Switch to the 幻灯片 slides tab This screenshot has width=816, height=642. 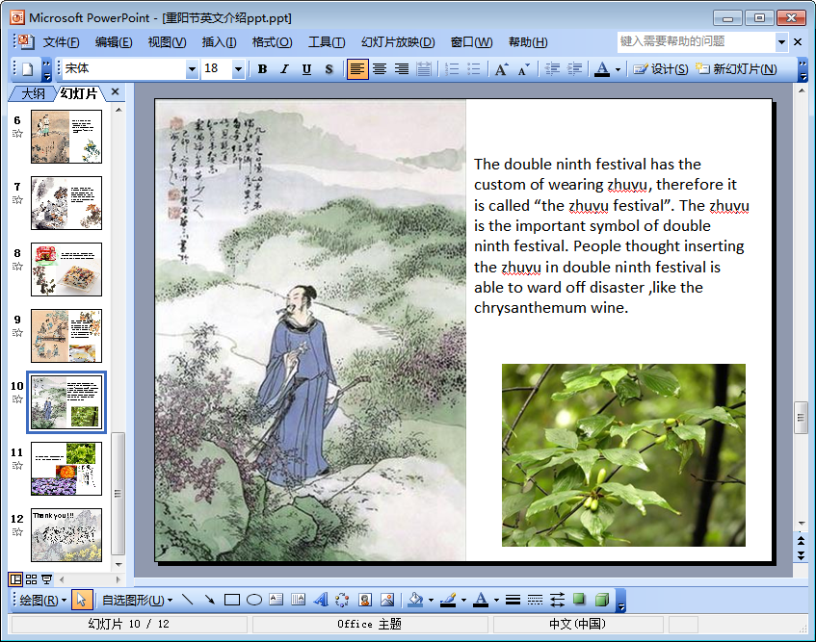(x=79, y=93)
